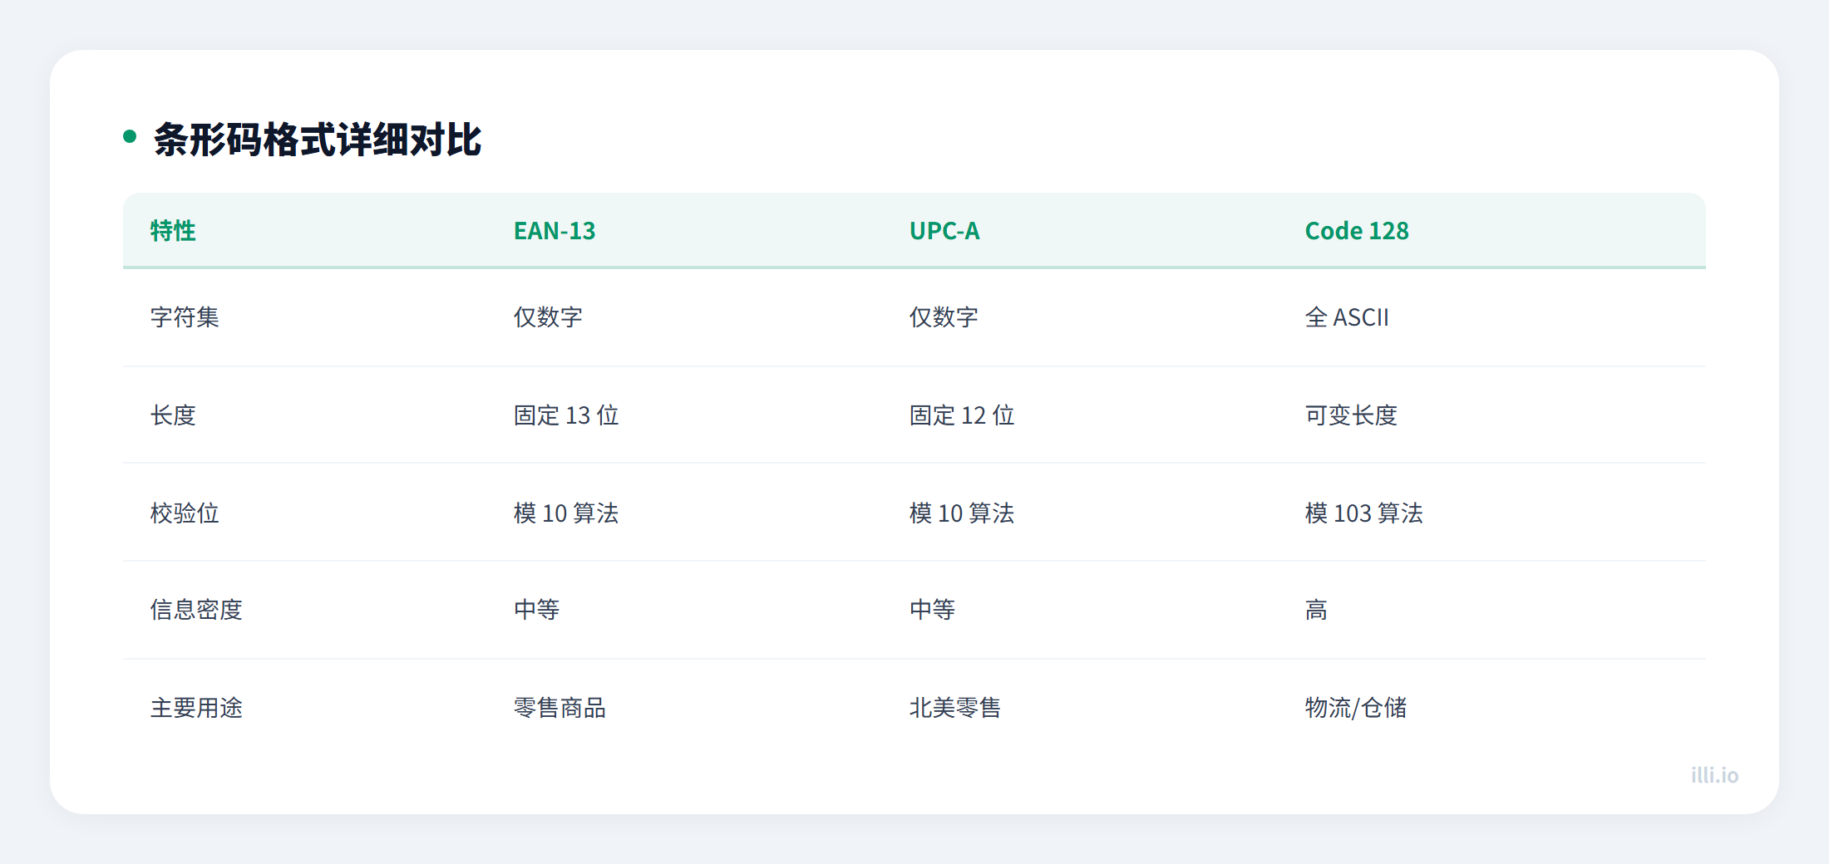
Task: Select the 物流/仓储 cell
Action: point(1356,708)
